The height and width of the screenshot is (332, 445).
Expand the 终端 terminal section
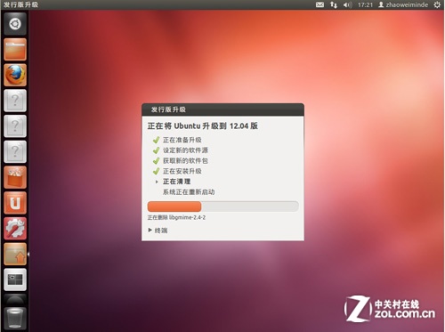click(x=158, y=231)
